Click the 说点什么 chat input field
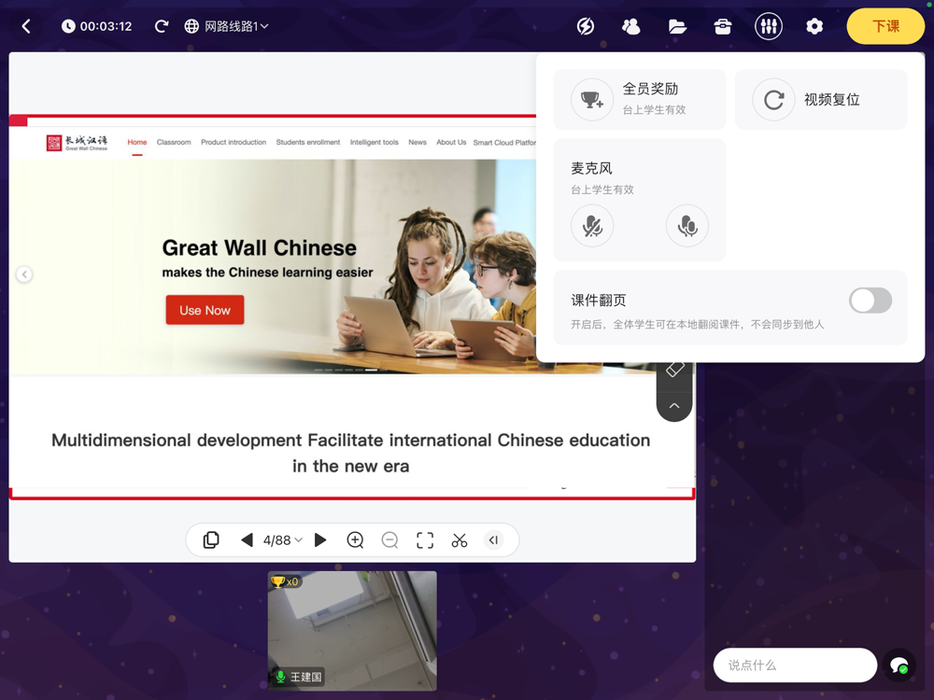 tap(794, 665)
